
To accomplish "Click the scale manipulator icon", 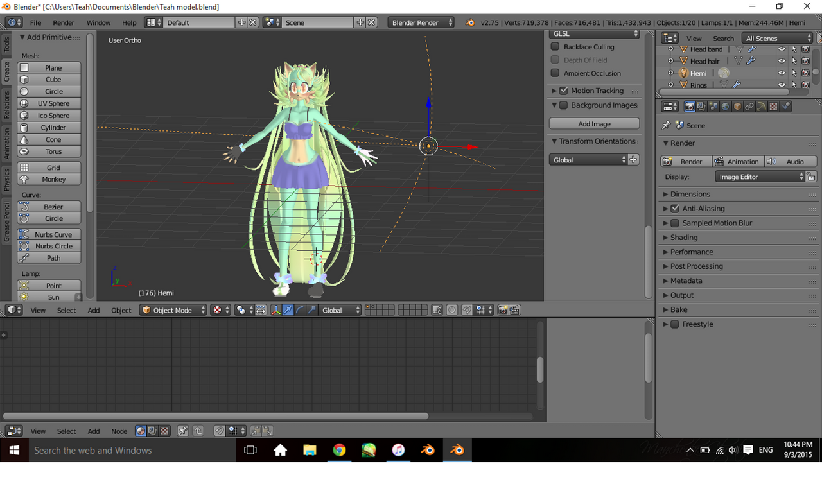I will coord(312,310).
